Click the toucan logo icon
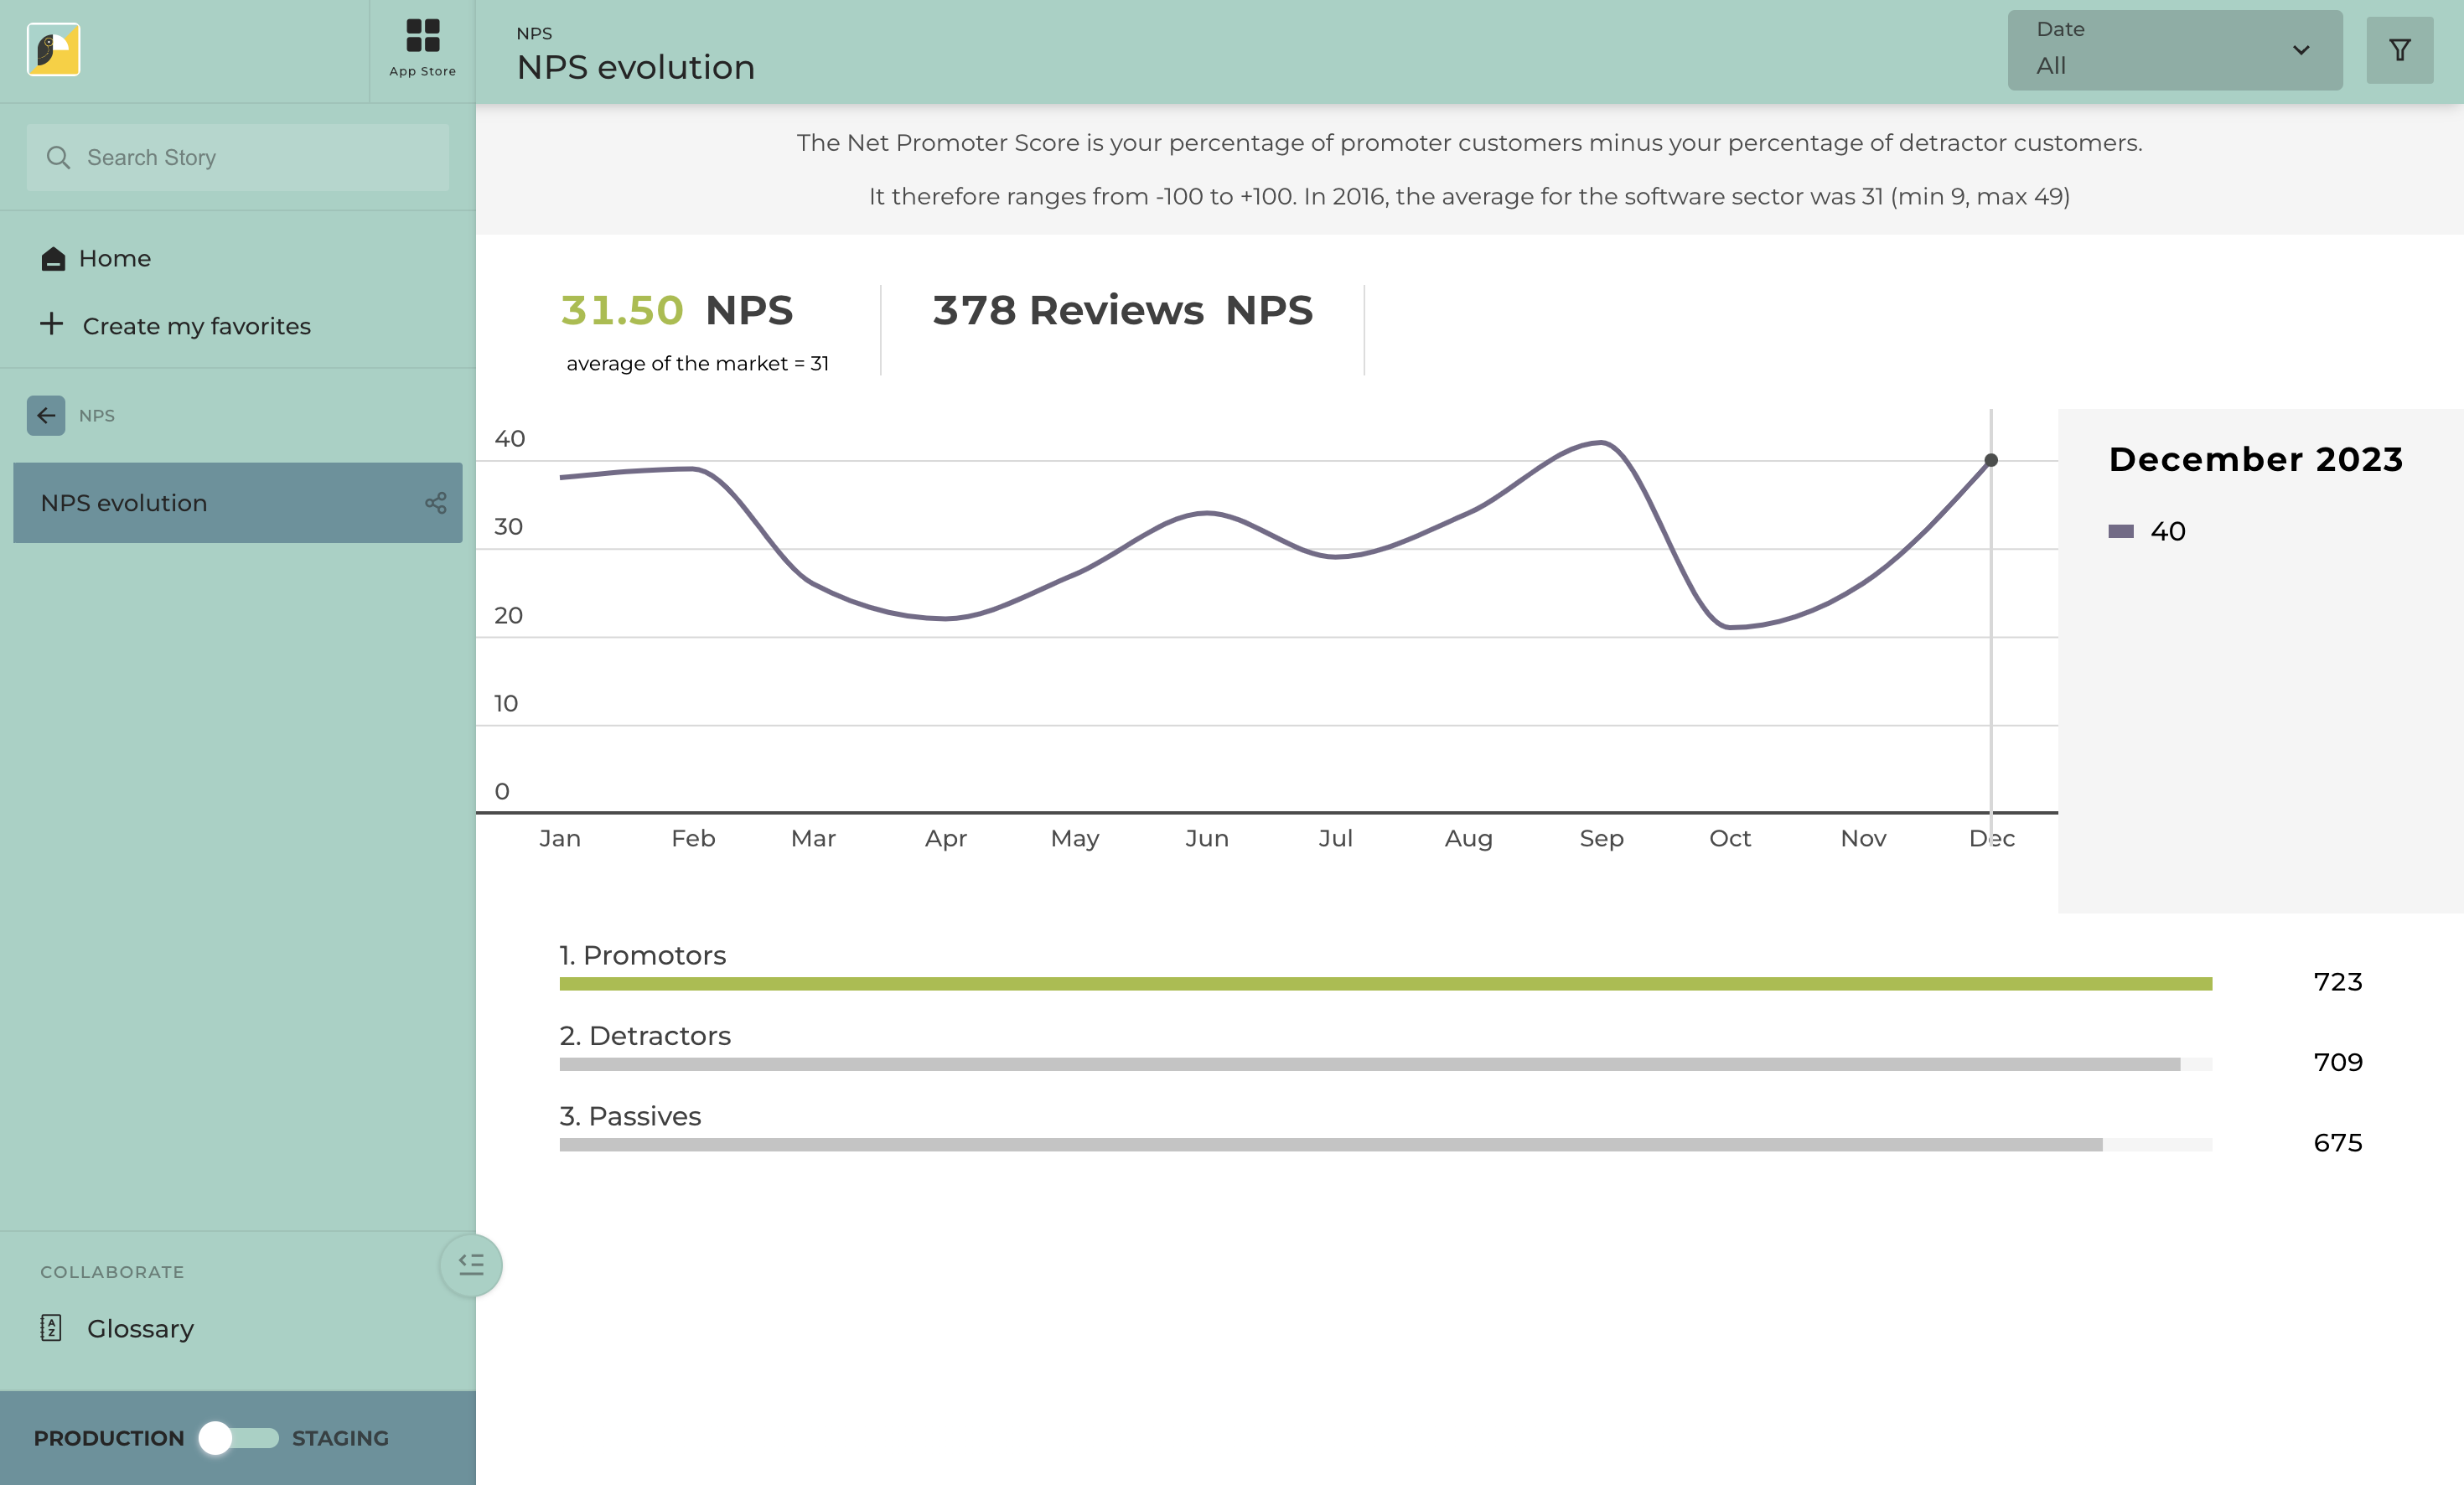 pos(53,49)
